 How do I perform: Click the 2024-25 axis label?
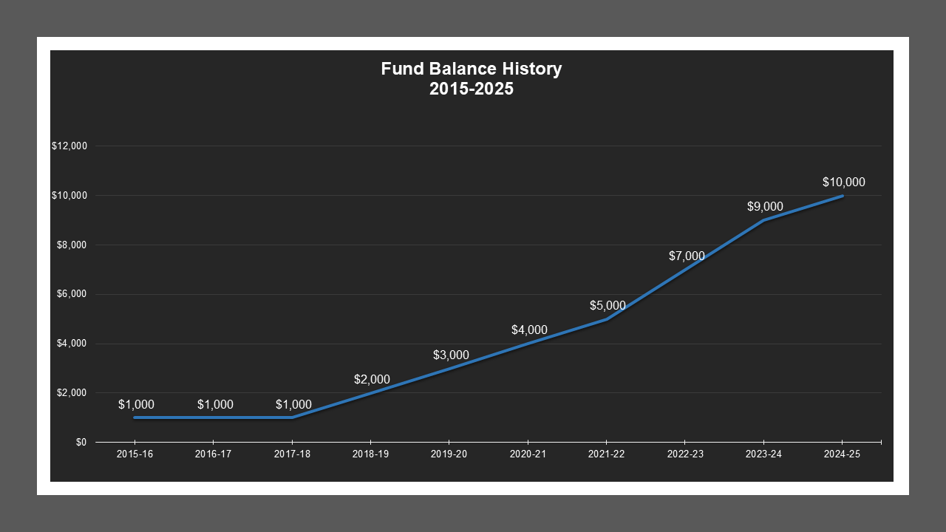(843, 454)
